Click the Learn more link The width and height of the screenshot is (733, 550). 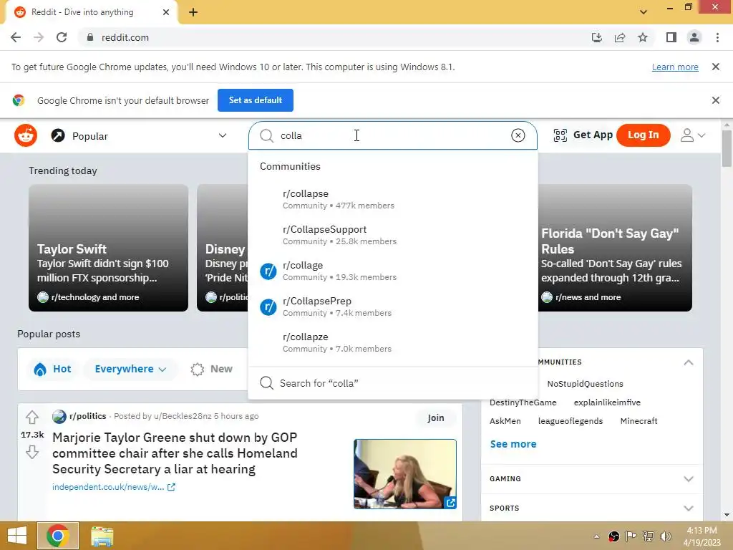click(x=675, y=67)
